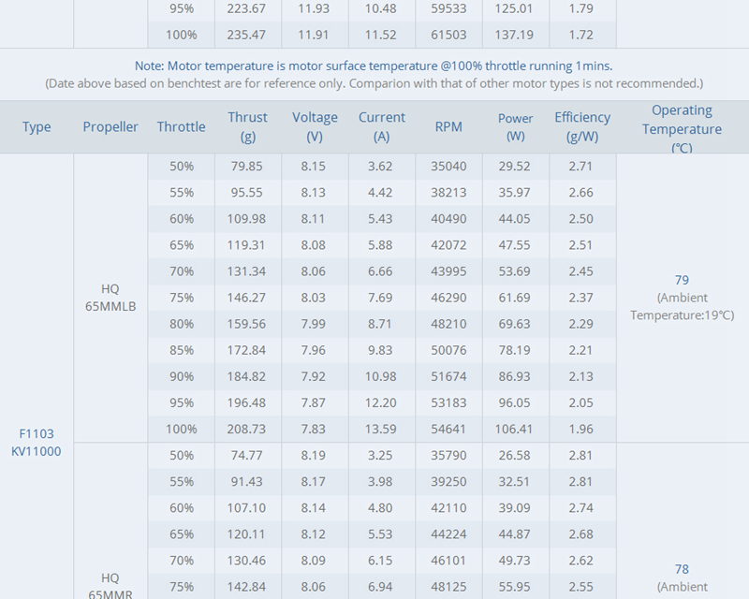This screenshot has height=599, width=749.
Task: Select the 79 operating temperature value
Action: pos(682,280)
